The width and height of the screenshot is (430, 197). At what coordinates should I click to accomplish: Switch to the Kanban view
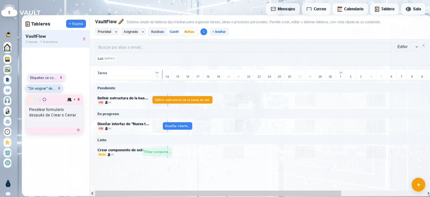point(158,32)
